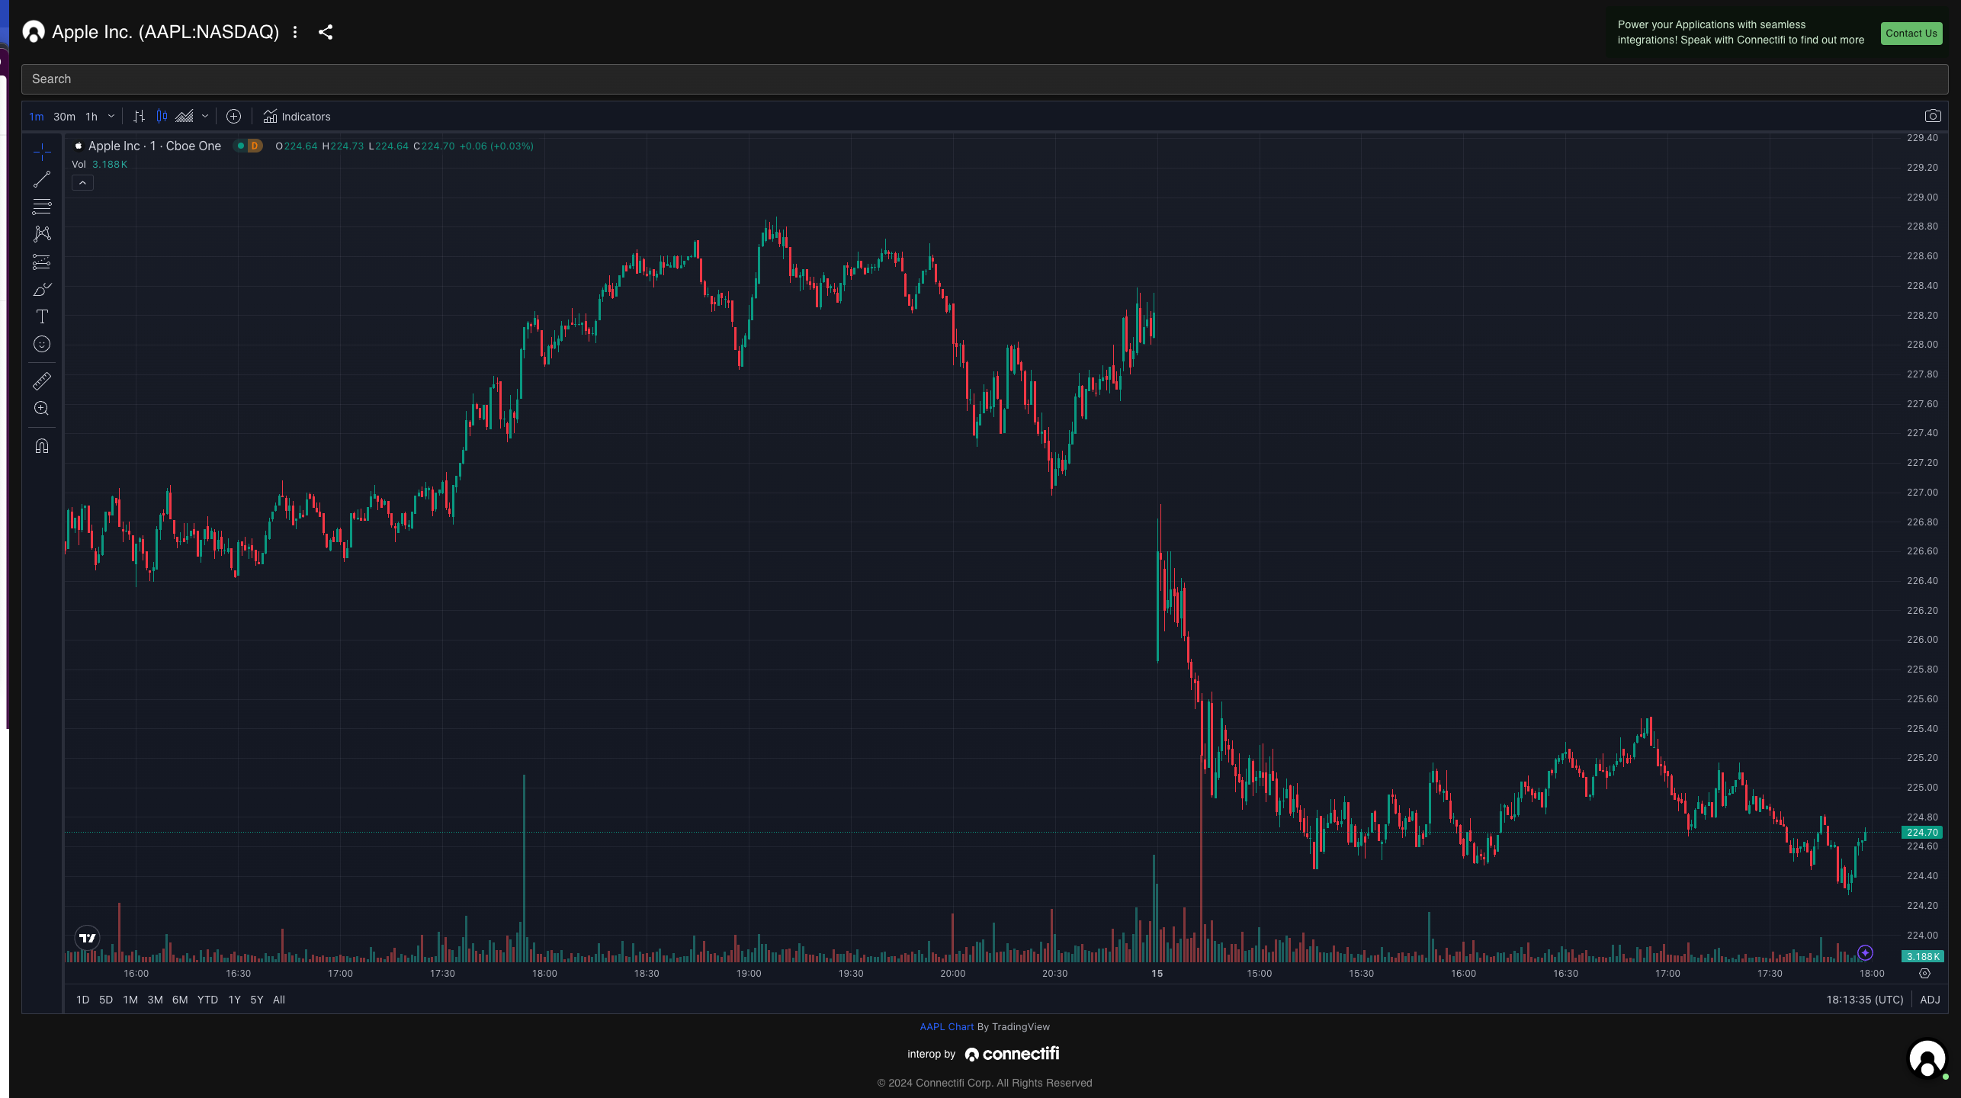The height and width of the screenshot is (1098, 1961).
Task: Click the 3.188K volume axis label
Action: pos(1922,956)
